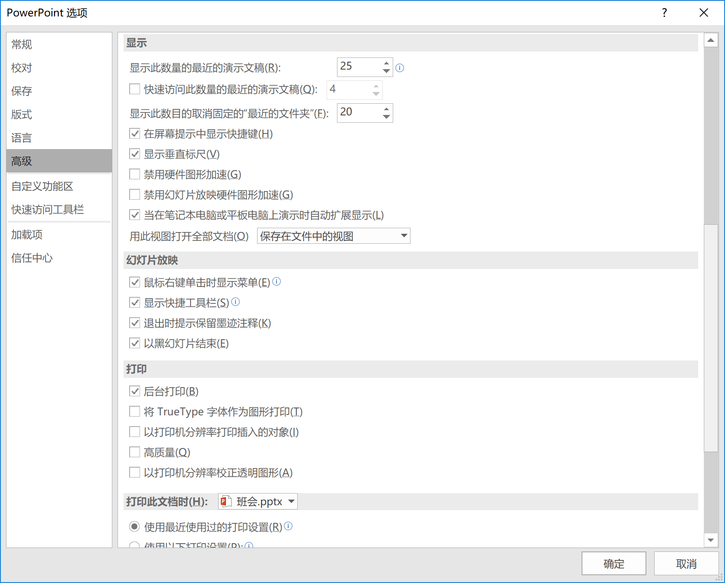
Task: Enable 高质量 print option
Action: 135,452
